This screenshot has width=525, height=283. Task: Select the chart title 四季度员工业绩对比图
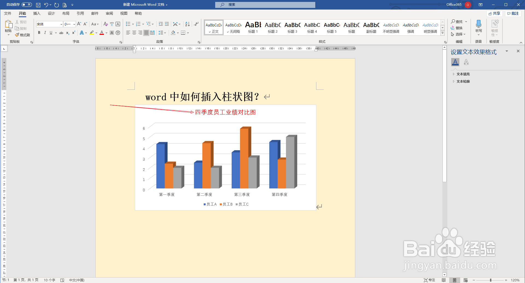(225, 112)
